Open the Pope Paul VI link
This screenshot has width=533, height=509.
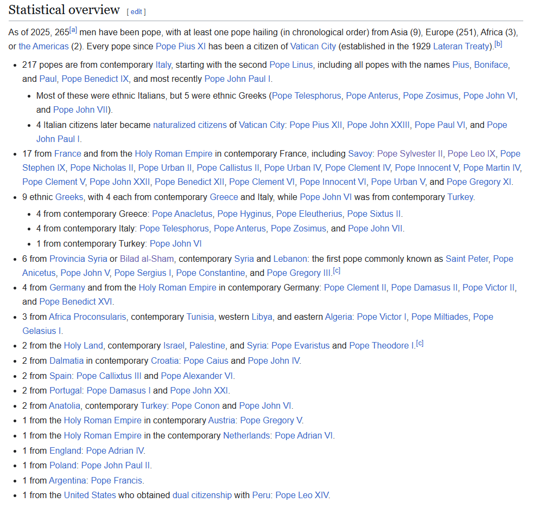pos(440,125)
